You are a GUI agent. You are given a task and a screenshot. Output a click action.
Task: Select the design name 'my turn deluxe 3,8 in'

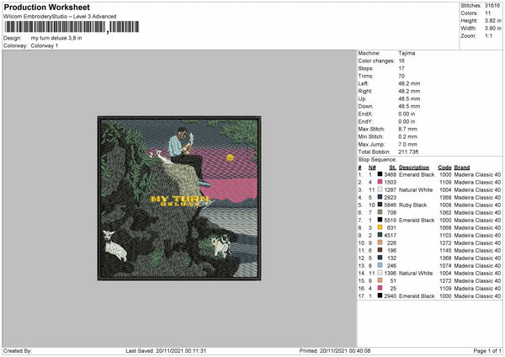[56, 38]
